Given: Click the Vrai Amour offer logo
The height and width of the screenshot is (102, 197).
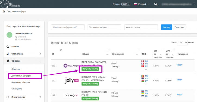Looking at the screenshot, I should click(71, 65).
